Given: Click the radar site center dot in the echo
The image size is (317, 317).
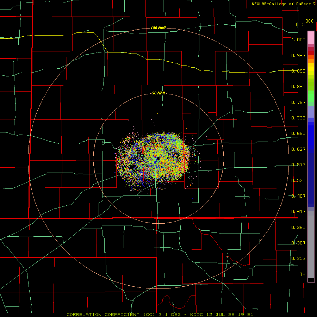Looking at the screenshot, I should [x=158, y=158].
